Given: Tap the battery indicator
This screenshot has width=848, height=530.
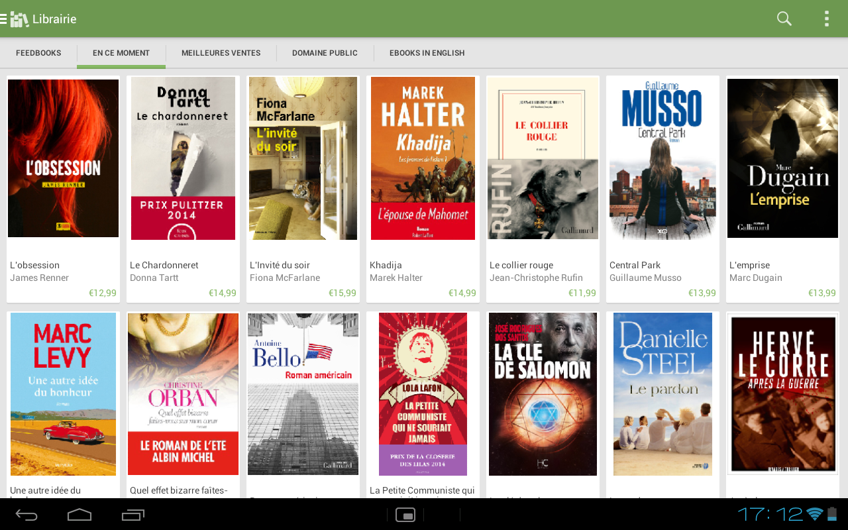Looking at the screenshot, I should click(831, 514).
